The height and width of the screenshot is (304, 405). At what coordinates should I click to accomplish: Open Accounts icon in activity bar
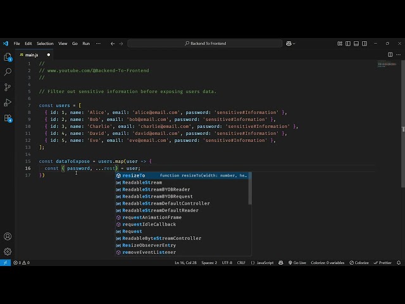point(8,236)
